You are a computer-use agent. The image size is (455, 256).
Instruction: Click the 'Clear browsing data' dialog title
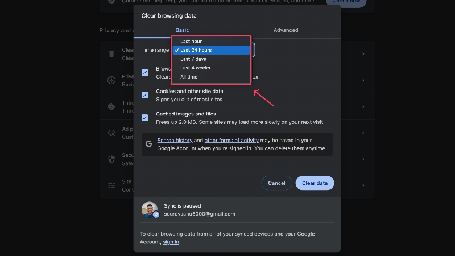tap(169, 16)
